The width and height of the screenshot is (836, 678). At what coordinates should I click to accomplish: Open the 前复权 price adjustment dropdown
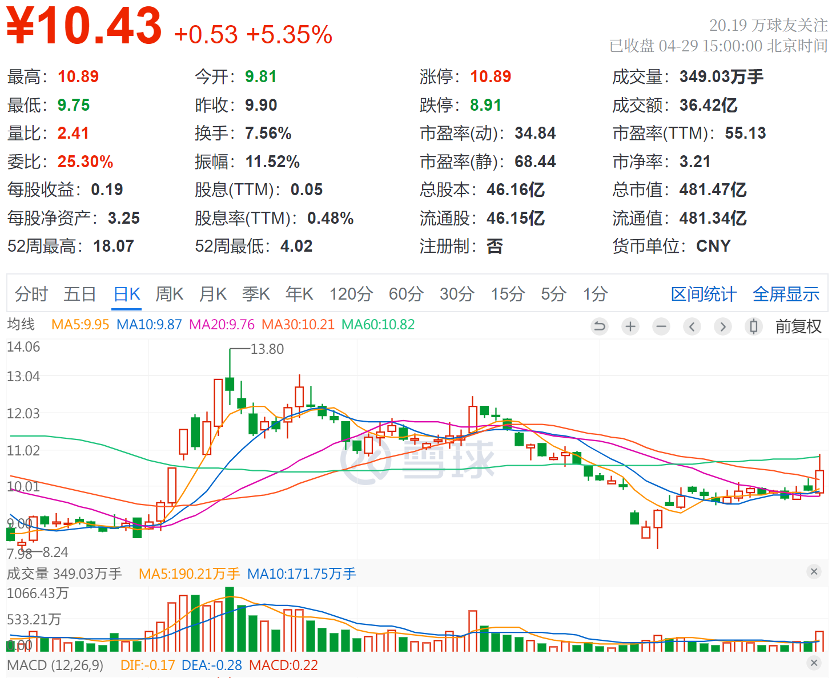798,326
